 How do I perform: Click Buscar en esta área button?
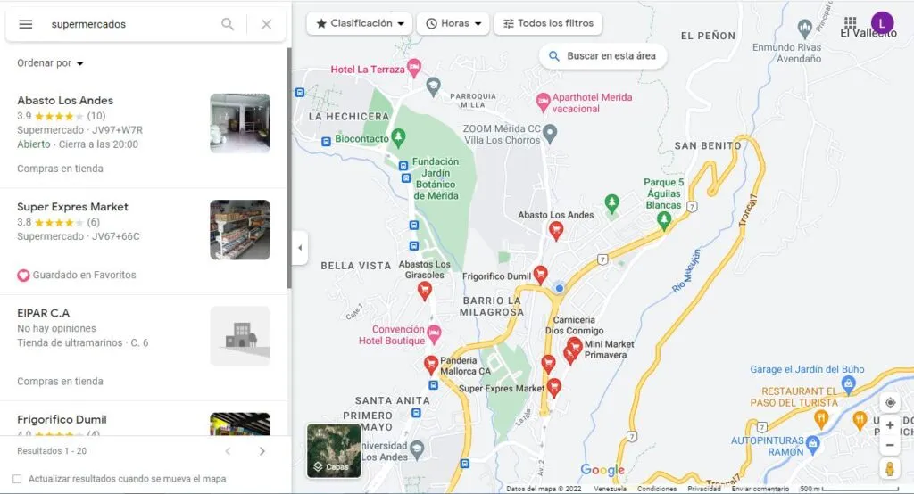pos(602,55)
